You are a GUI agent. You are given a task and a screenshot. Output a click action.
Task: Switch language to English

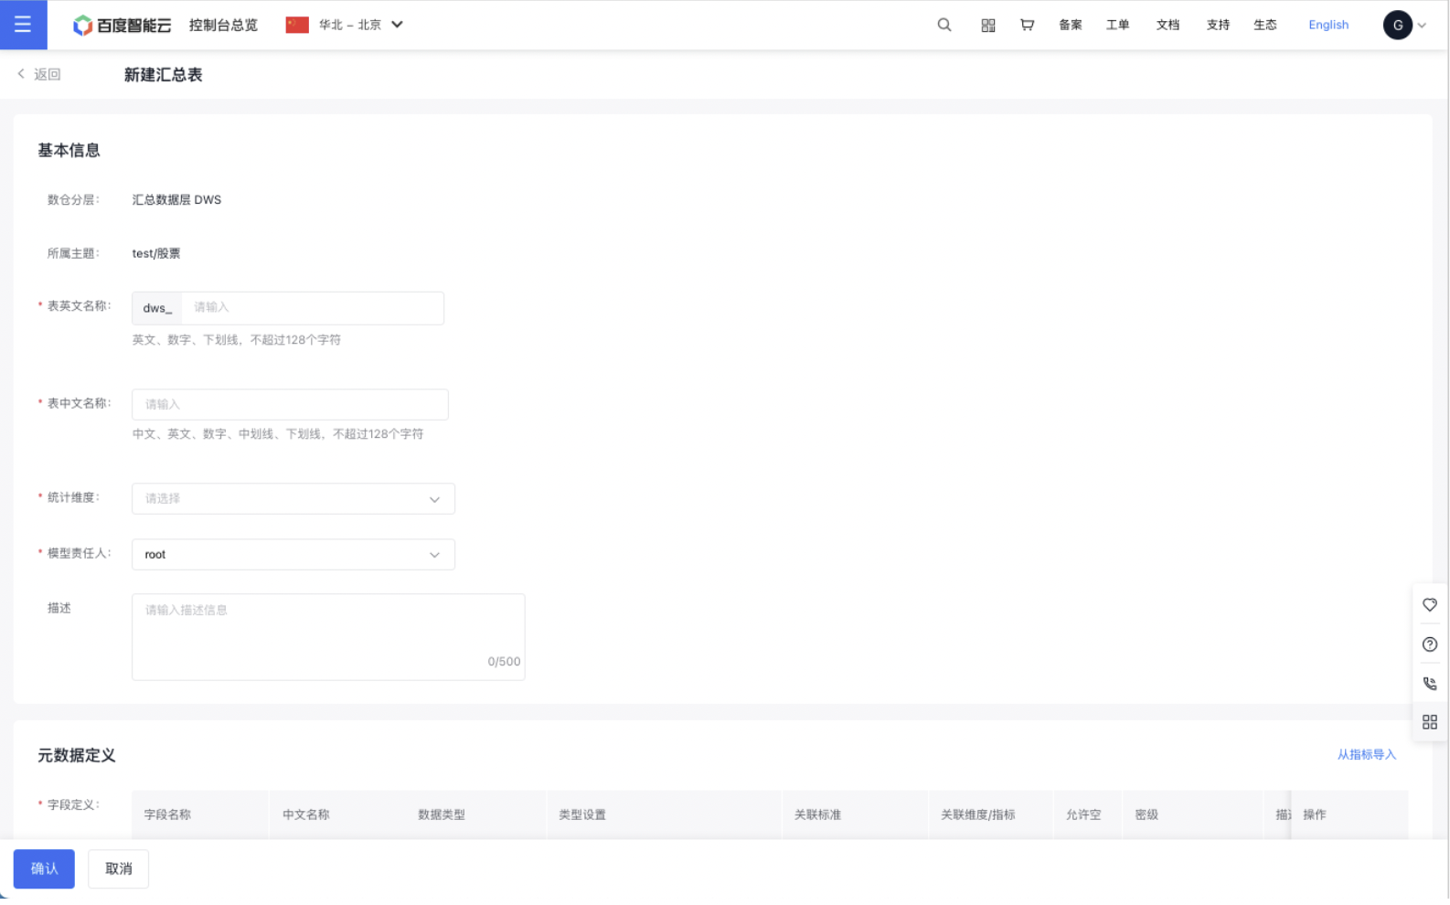(x=1328, y=25)
